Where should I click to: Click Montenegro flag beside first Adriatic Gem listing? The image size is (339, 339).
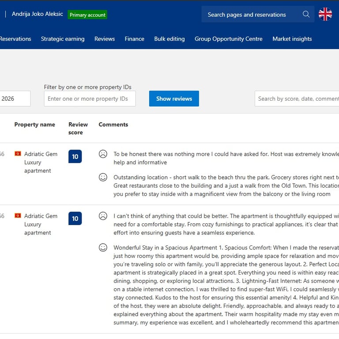[x=18, y=154]
